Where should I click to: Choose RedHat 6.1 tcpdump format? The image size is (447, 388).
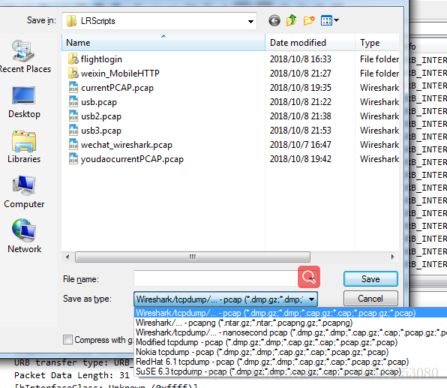(290, 362)
